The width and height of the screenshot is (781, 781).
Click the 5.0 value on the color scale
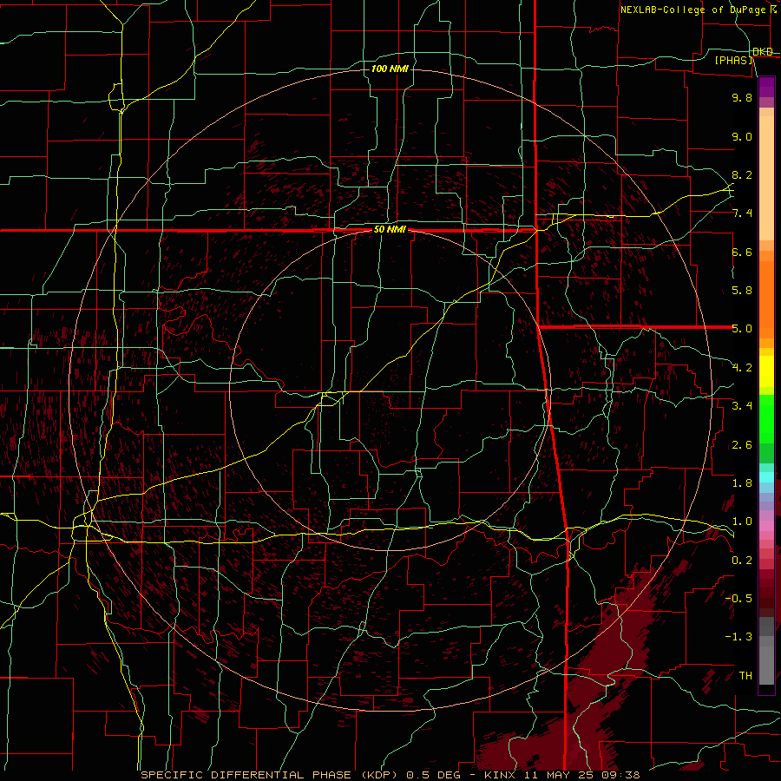tap(742, 329)
